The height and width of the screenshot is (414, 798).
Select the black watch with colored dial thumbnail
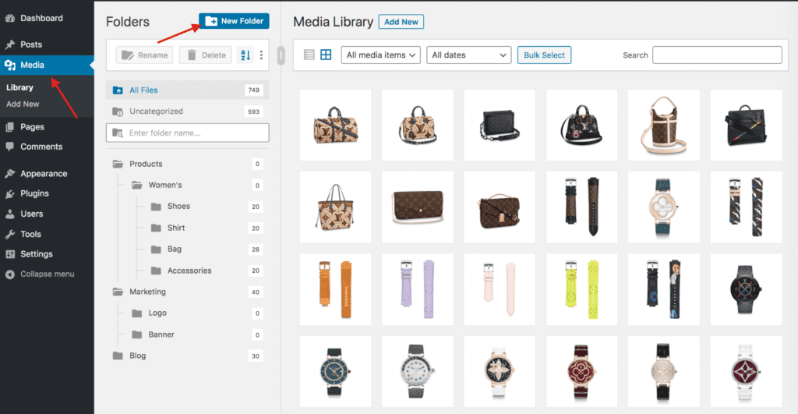pos(746,289)
